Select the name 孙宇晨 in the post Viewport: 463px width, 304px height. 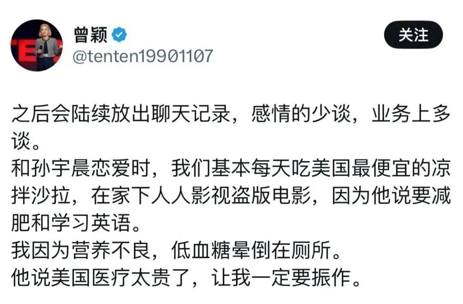tap(61, 168)
